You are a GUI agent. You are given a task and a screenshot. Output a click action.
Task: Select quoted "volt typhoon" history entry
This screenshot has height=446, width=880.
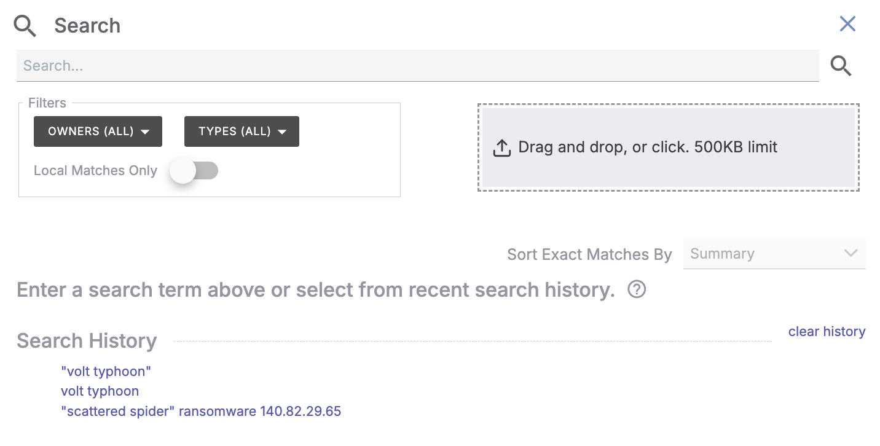106,371
